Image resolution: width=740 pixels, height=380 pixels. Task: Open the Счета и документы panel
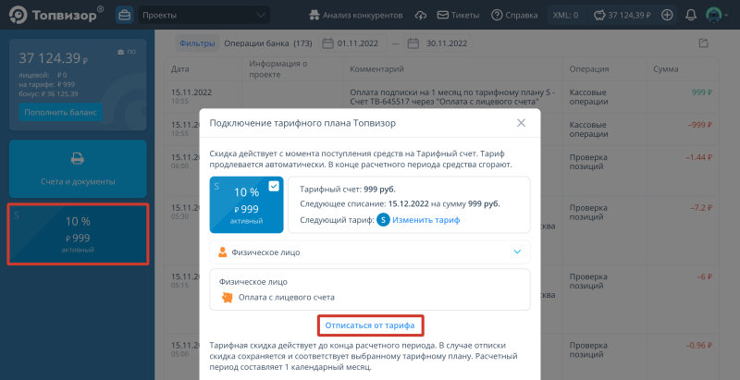(78, 168)
